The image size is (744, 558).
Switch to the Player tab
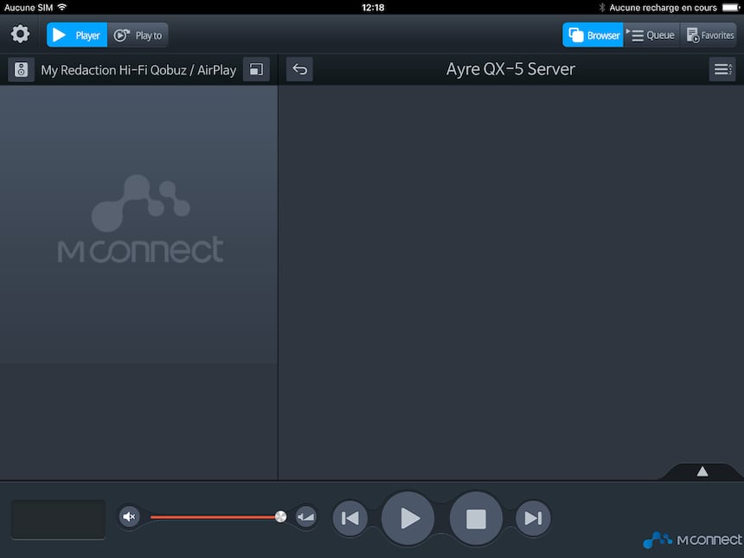(x=77, y=35)
